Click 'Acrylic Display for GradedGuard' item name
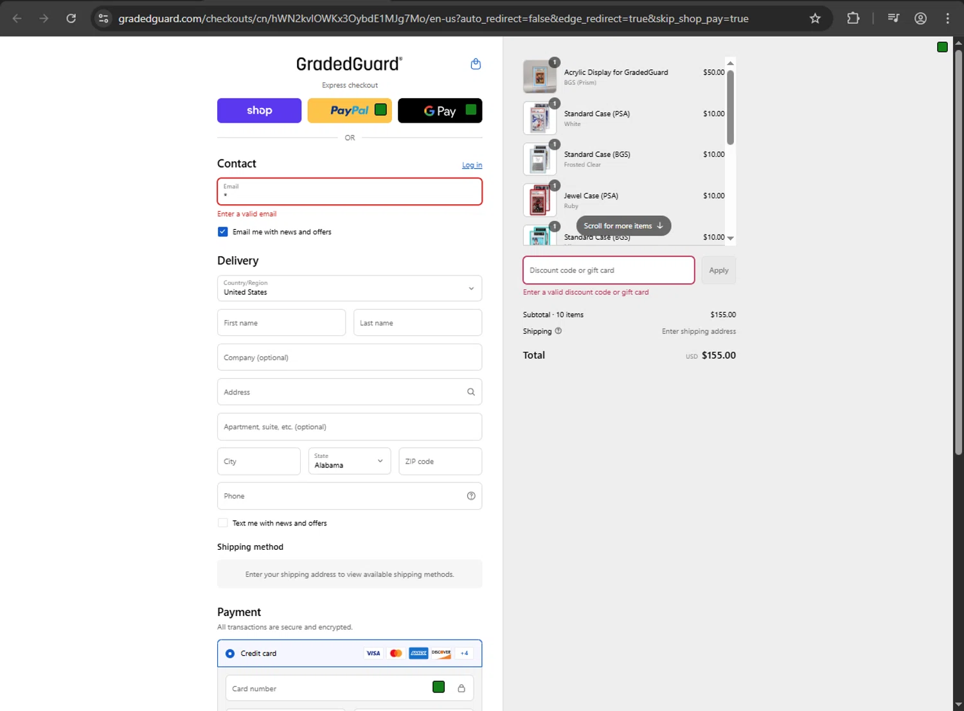The height and width of the screenshot is (711, 964). click(616, 73)
